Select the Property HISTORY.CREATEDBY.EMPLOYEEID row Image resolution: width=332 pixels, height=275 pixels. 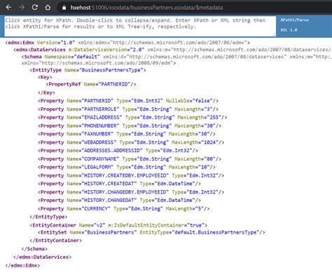(x=131, y=175)
